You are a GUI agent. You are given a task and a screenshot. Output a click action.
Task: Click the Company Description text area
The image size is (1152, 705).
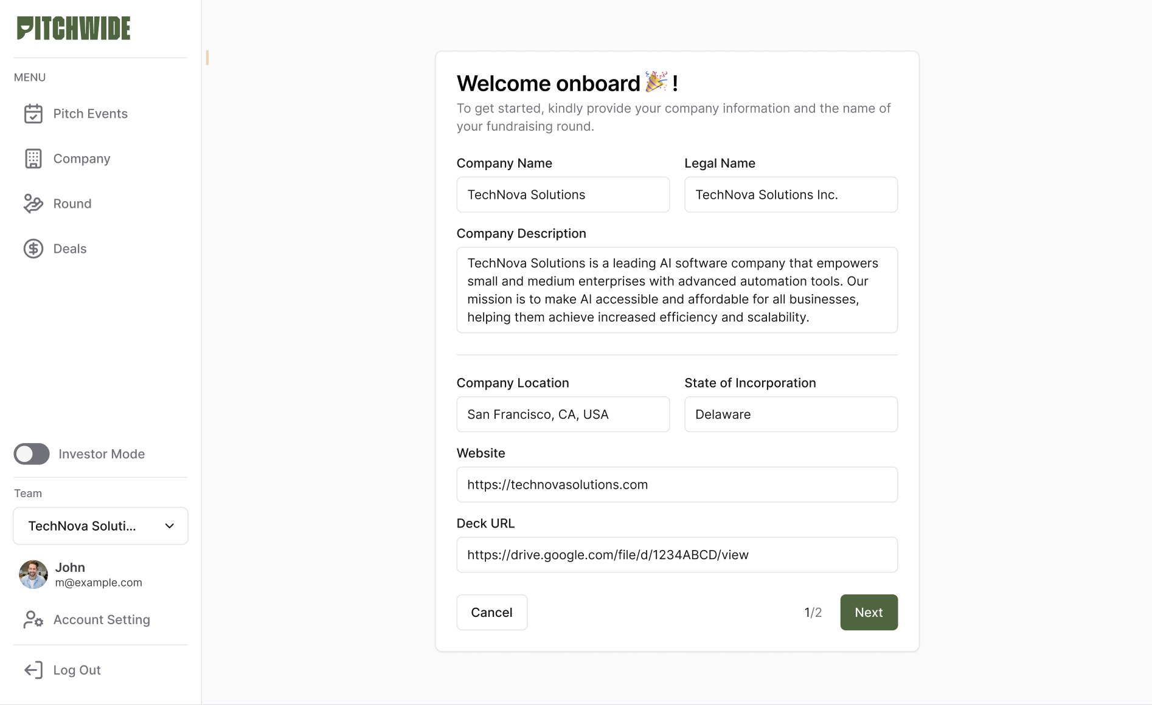click(x=676, y=290)
